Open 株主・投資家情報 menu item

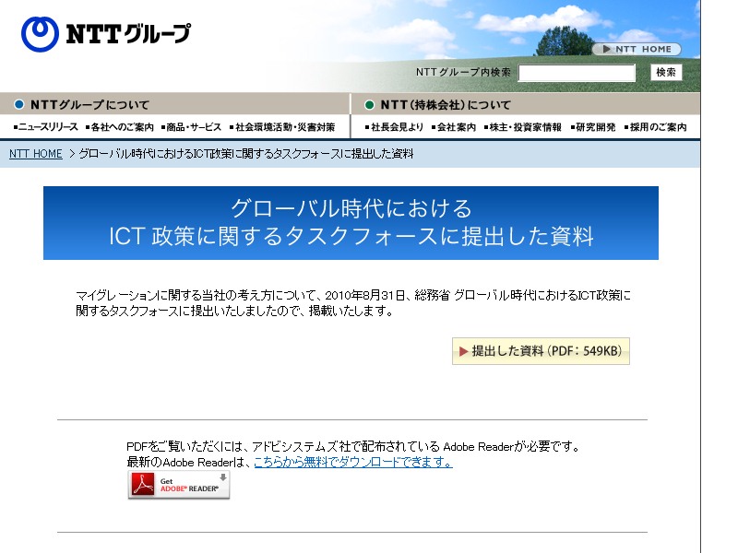pyautogui.click(x=522, y=127)
